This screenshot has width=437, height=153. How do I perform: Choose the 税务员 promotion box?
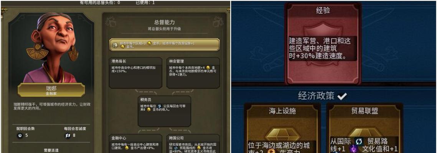pyautogui.click(x=165, y=111)
